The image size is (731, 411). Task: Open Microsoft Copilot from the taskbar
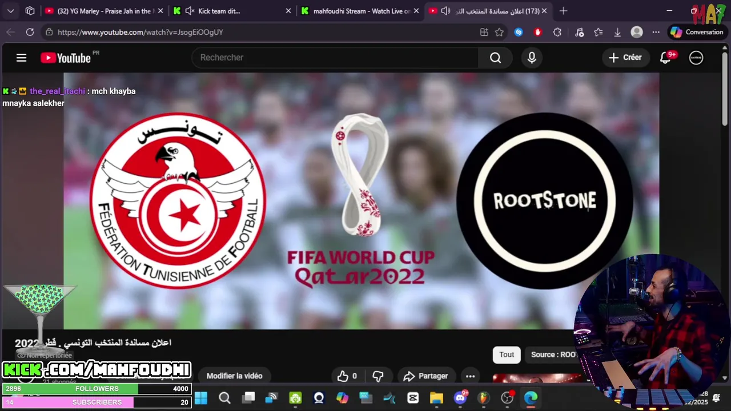[342, 398]
